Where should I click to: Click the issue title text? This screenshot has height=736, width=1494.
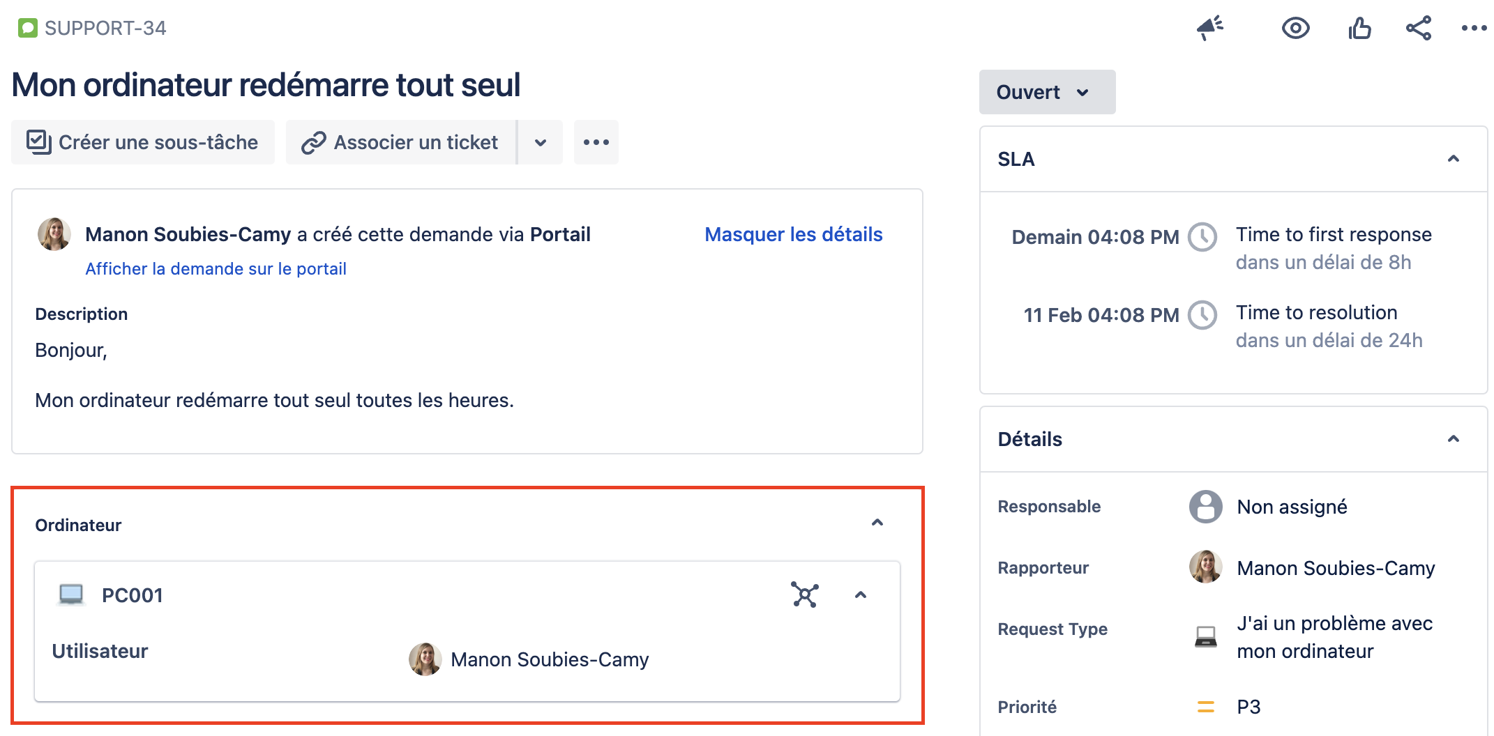coord(266,85)
